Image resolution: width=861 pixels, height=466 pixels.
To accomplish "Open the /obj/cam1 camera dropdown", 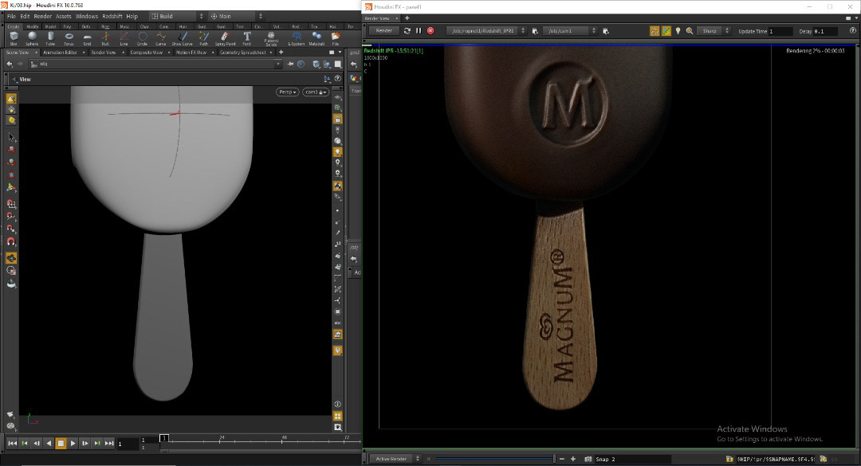I will point(570,31).
